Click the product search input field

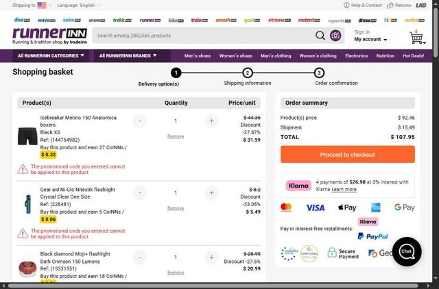[x=204, y=36]
